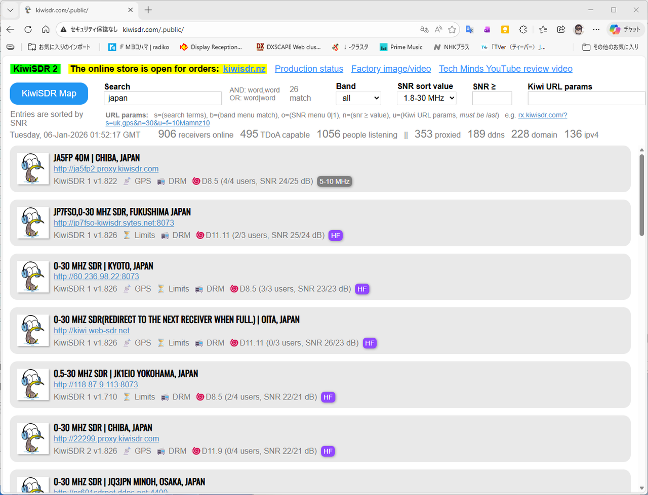Click the spiral antenna icon beside D8.5 in JA5FP row
The image size is (648, 495).
click(x=196, y=181)
